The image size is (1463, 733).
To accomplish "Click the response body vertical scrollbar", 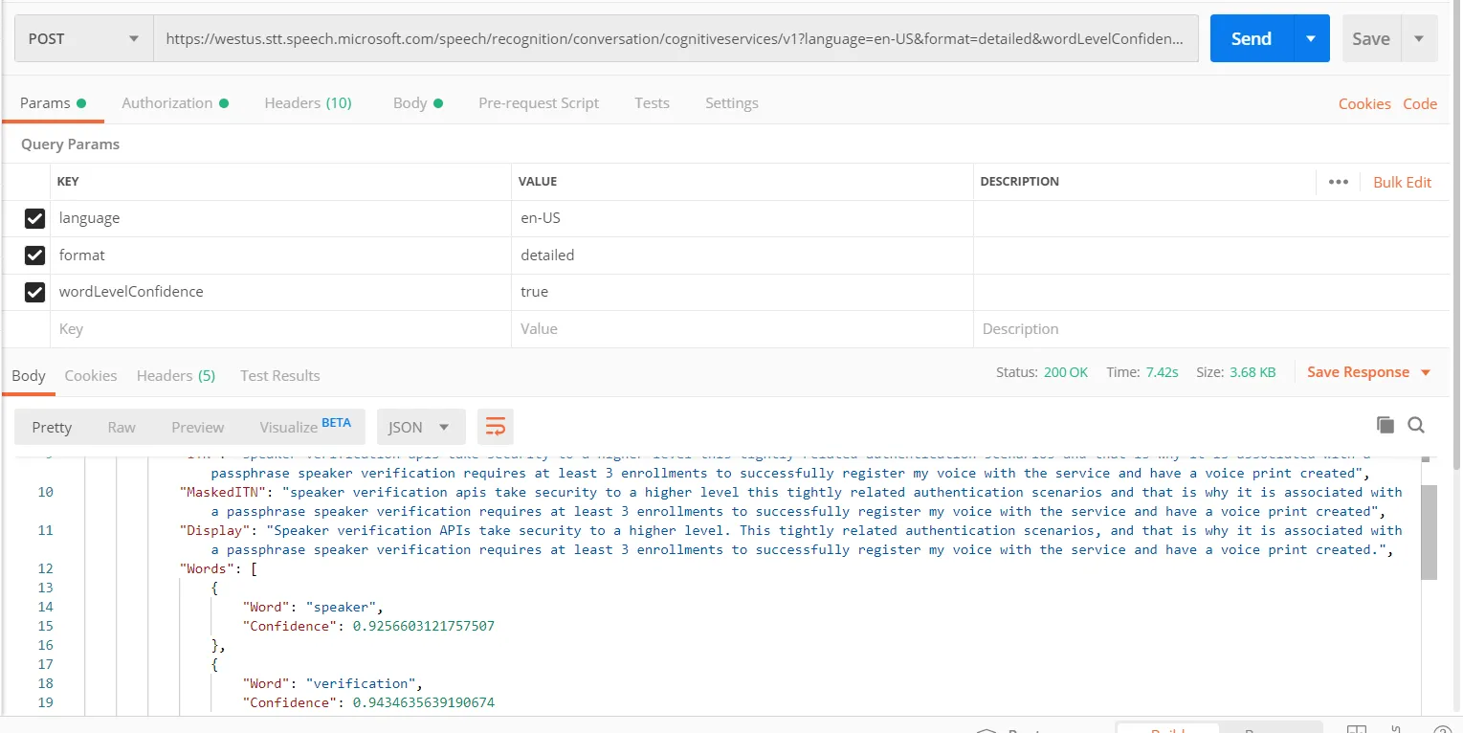I will coord(1429,532).
